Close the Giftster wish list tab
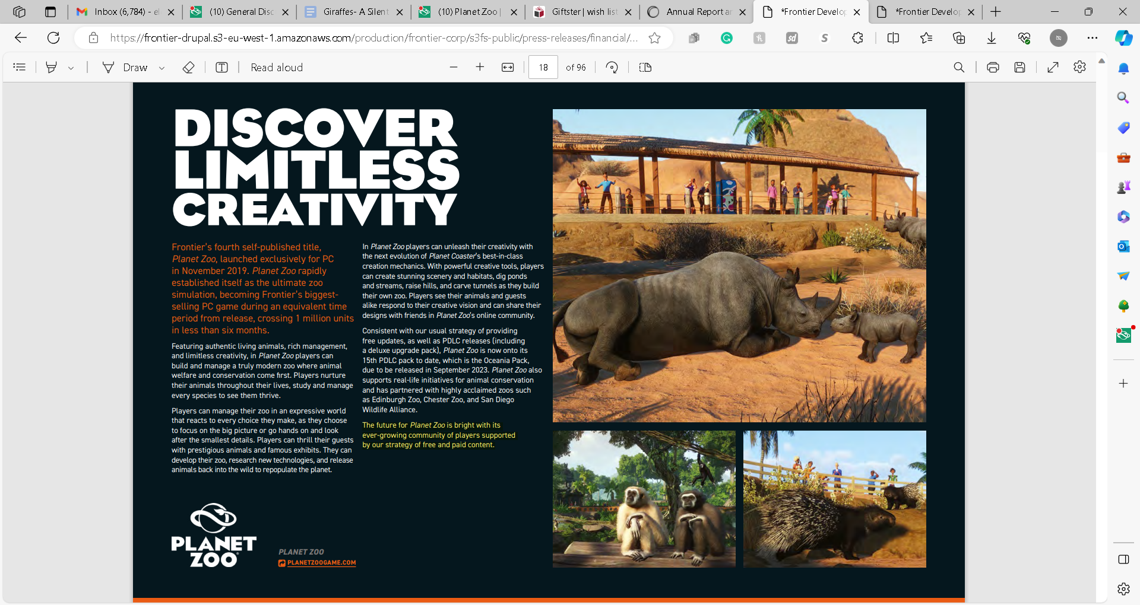The height and width of the screenshot is (605, 1140). click(x=628, y=12)
